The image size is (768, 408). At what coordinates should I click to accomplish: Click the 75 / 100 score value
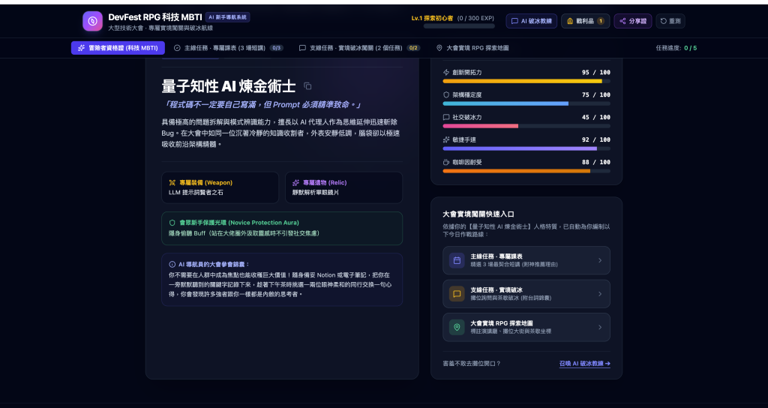coord(596,95)
